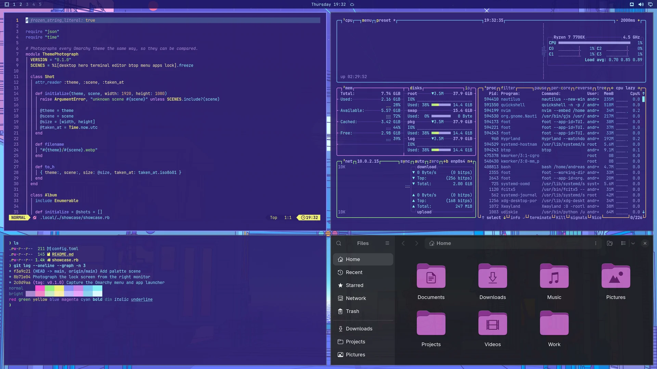
Task: Switch to workspace 1 in the top bar
Action: point(14,4)
